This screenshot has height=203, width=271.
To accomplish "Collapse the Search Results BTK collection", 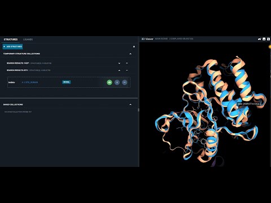I will (x=119, y=70).
